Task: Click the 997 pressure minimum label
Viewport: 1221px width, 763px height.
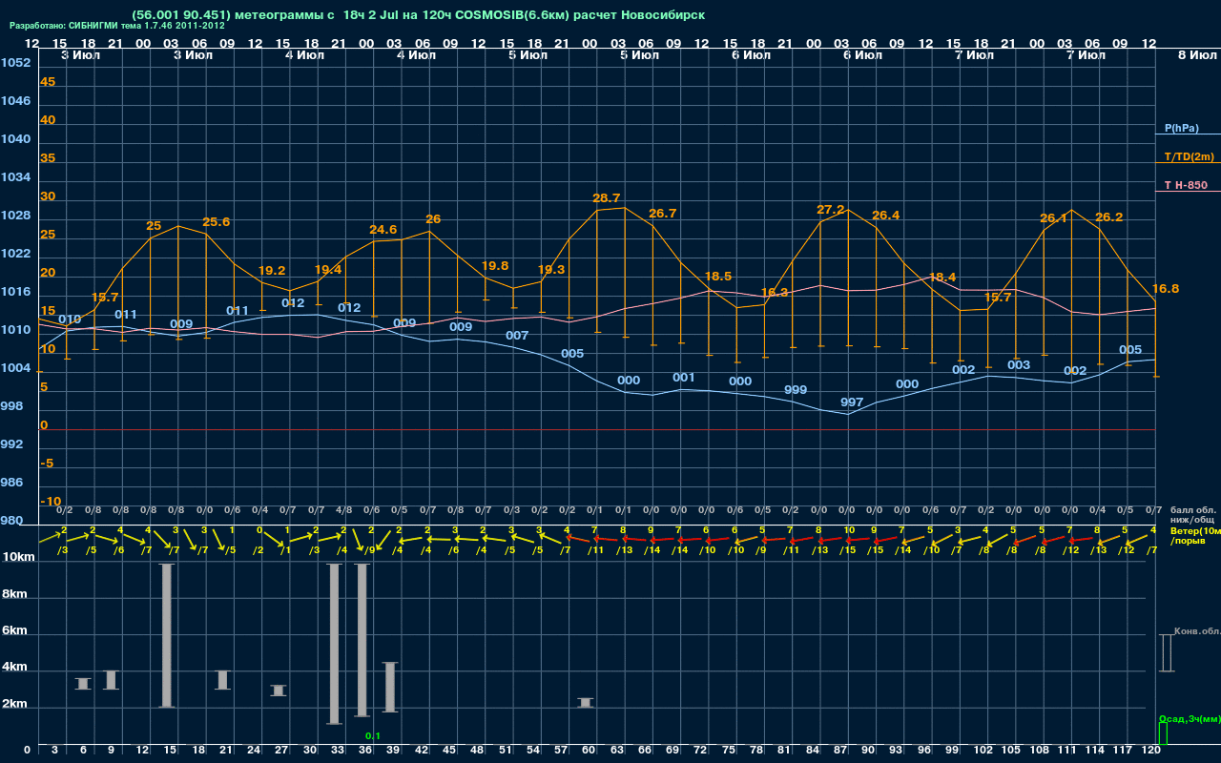Action: (x=851, y=402)
